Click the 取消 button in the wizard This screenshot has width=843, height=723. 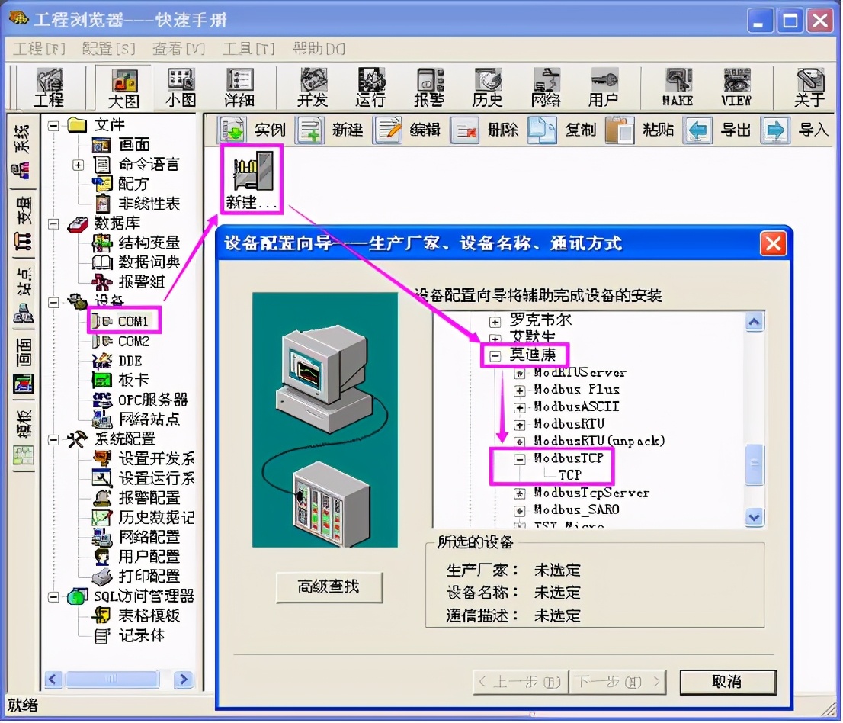point(727,683)
